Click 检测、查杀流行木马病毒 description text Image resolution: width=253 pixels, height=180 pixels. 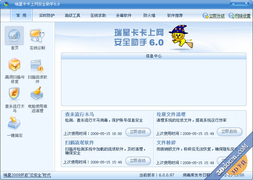pyautogui.click(x=104, y=120)
